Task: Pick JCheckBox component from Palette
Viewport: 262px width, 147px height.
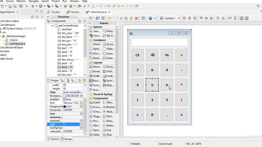Action: [95, 111]
